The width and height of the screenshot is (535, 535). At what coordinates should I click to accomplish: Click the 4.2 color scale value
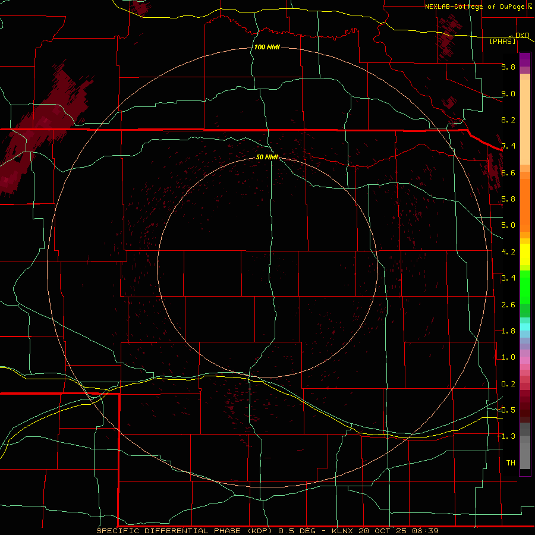[508, 252]
